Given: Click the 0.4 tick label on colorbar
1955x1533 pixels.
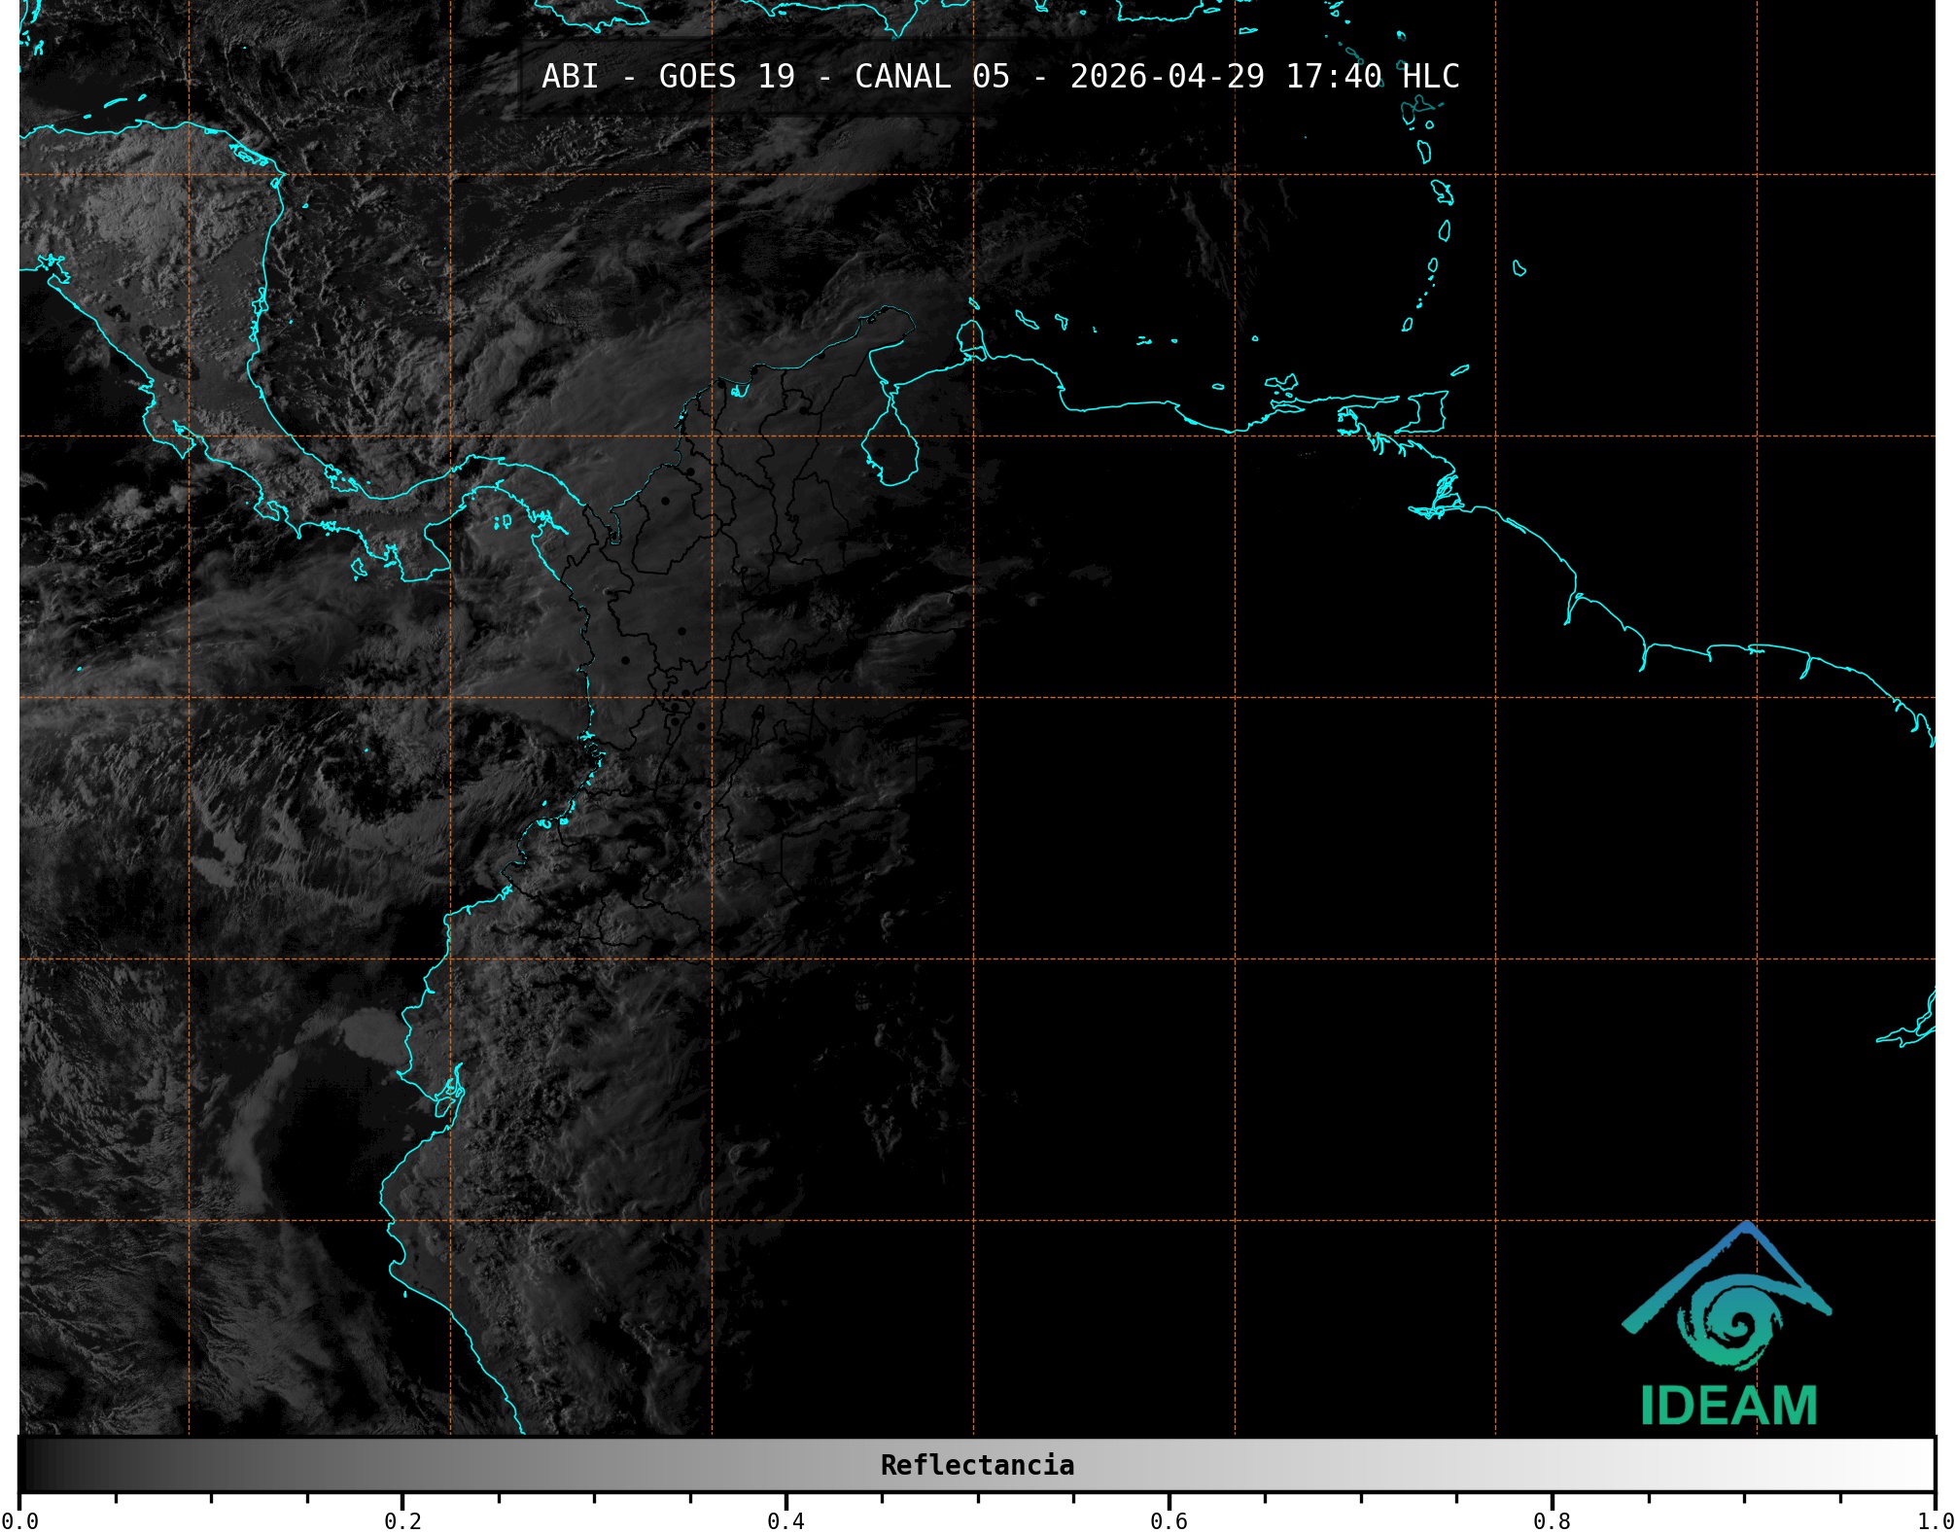Looking at the screenshot, I should pos(785,1521).
